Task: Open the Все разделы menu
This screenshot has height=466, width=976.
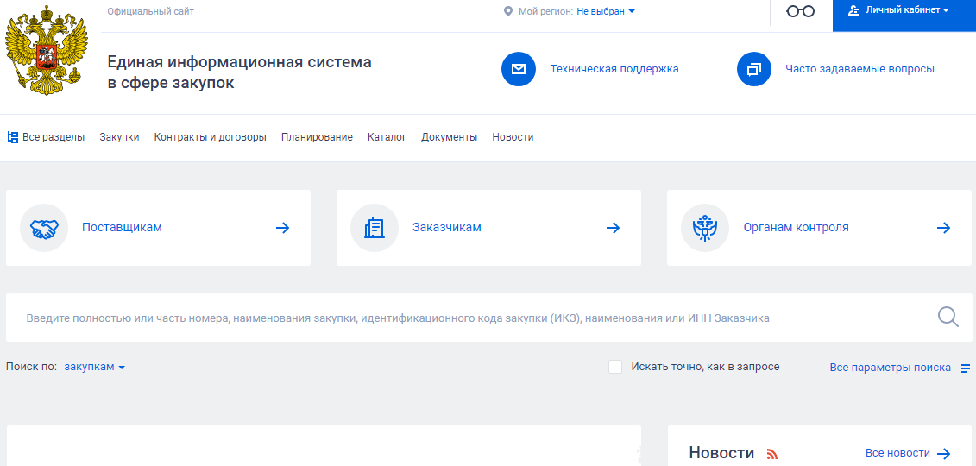Action: pos(46,137)
